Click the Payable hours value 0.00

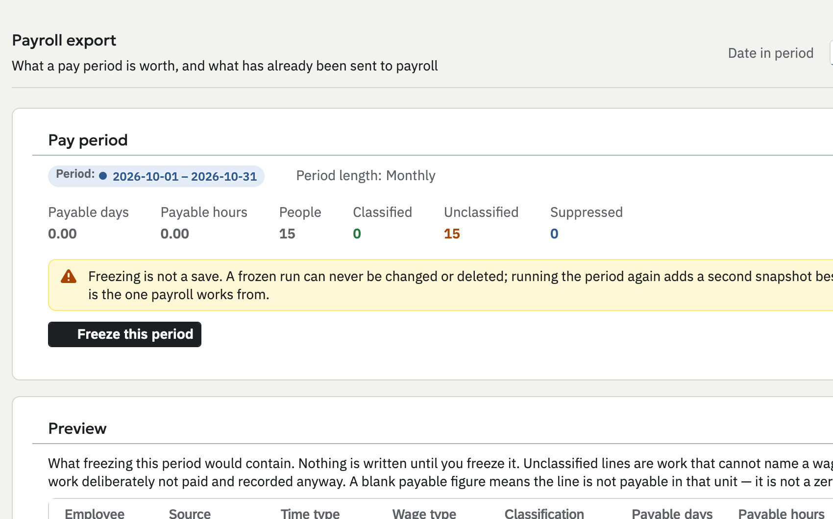175,234
